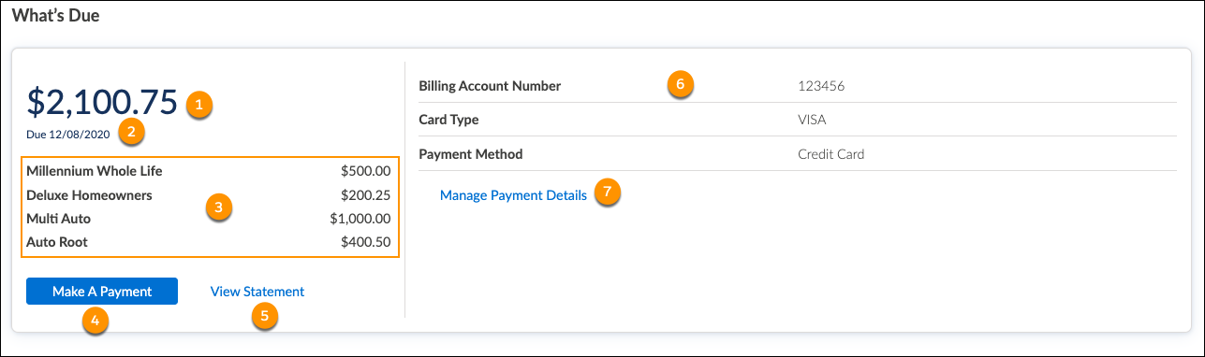Select the Deluxe Homeowners policy label

click(90, 195)
